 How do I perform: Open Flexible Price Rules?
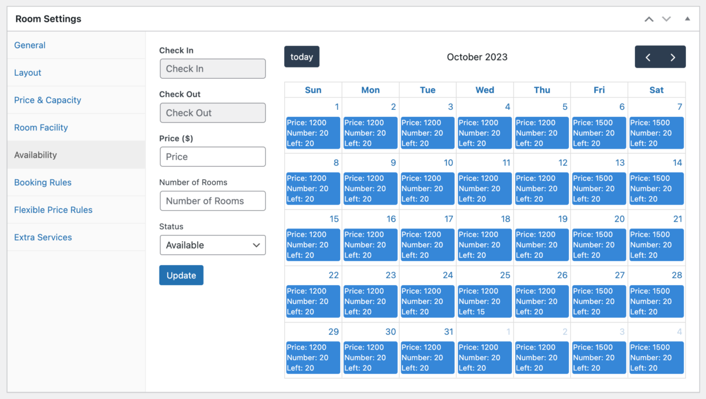click(53, 210)
